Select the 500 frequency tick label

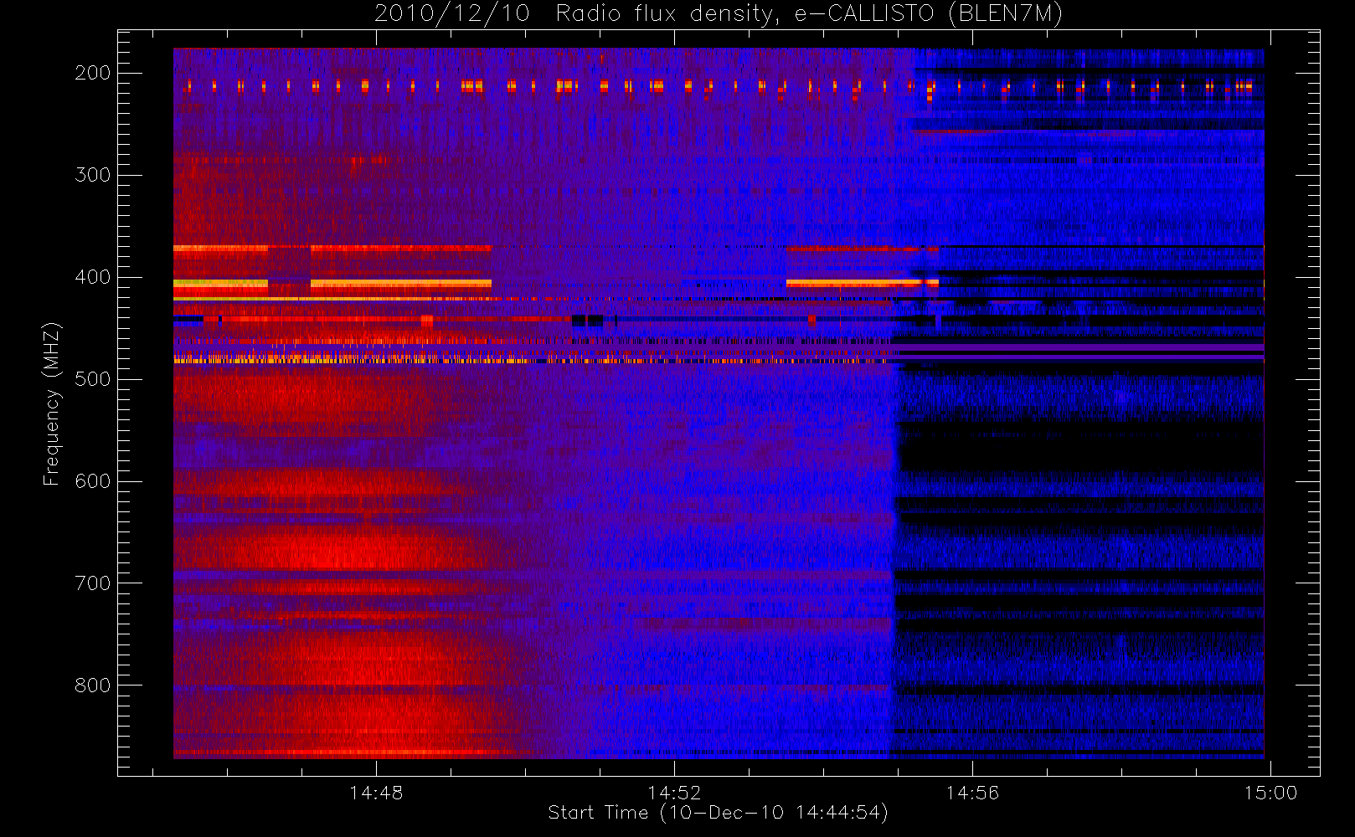[92, 379]
